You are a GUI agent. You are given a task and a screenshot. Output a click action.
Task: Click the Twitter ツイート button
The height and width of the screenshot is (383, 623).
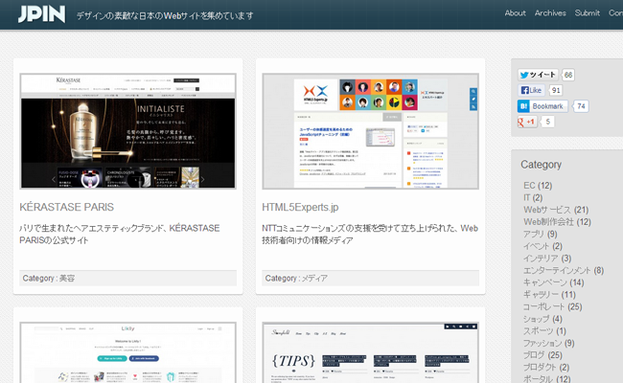click(538, 75)
